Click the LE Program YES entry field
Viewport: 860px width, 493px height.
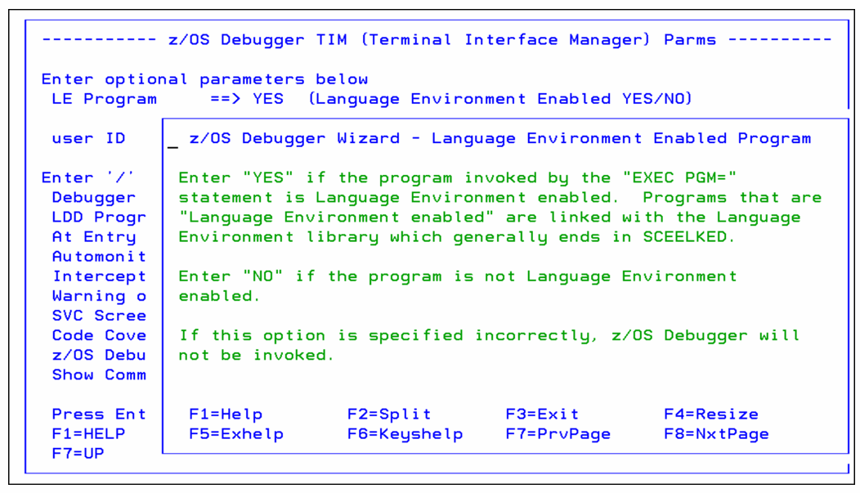pos(267,98)
